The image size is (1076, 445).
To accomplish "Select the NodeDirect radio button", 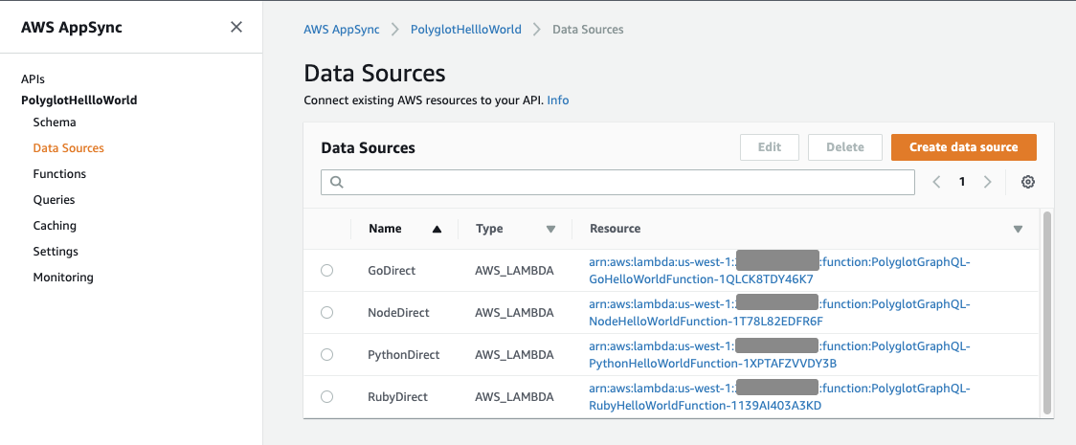I will tap(326, 313).
